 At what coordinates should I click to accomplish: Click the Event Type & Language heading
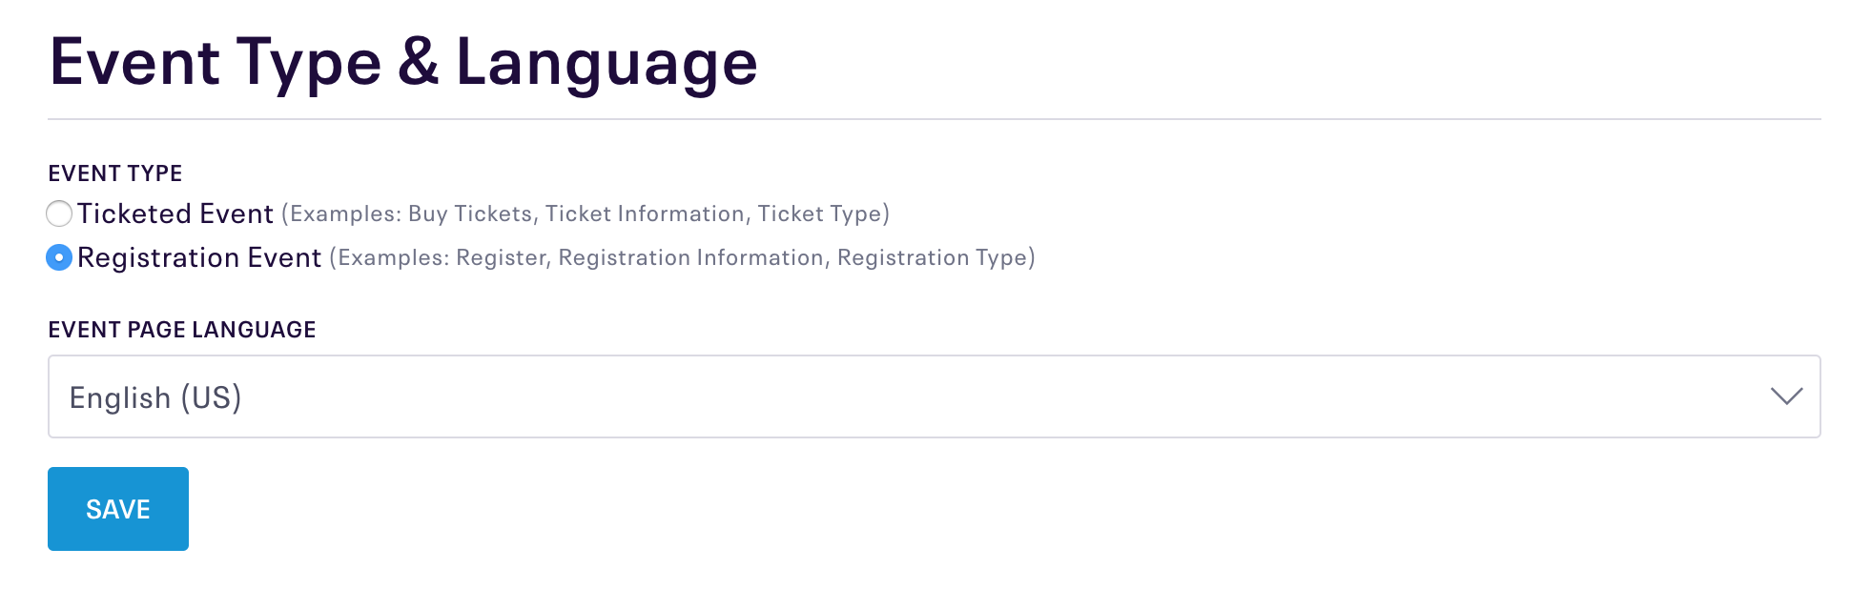pos(403,63)
